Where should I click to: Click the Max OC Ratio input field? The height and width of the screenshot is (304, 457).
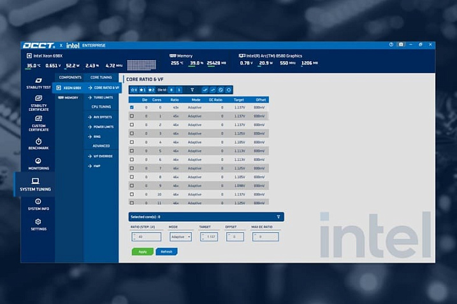tap(266, 237)
